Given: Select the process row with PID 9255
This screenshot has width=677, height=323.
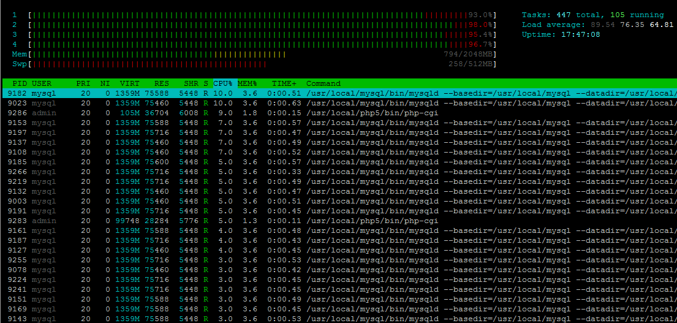Looking at the screenshot, I should point(339,260).
